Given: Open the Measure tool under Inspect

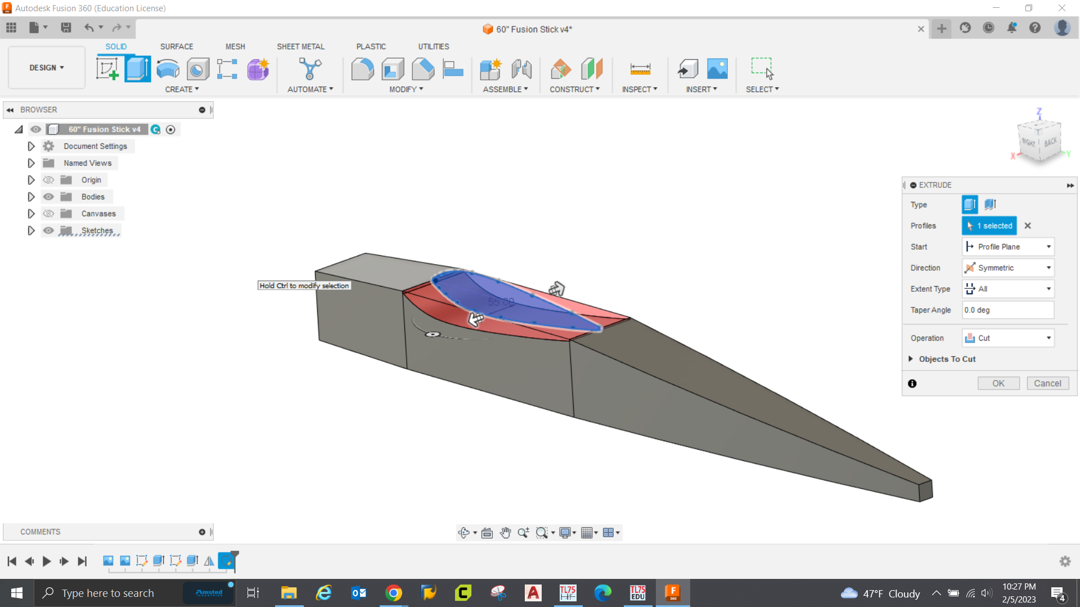Looking at the screenshot, I should (640, 69).
